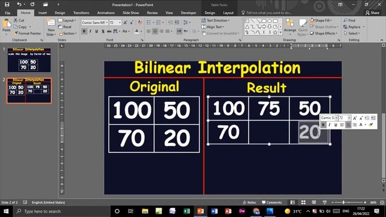Select the Star shape in the gallery
Viewport: 386px width, 217px height.
click(275, 33)
